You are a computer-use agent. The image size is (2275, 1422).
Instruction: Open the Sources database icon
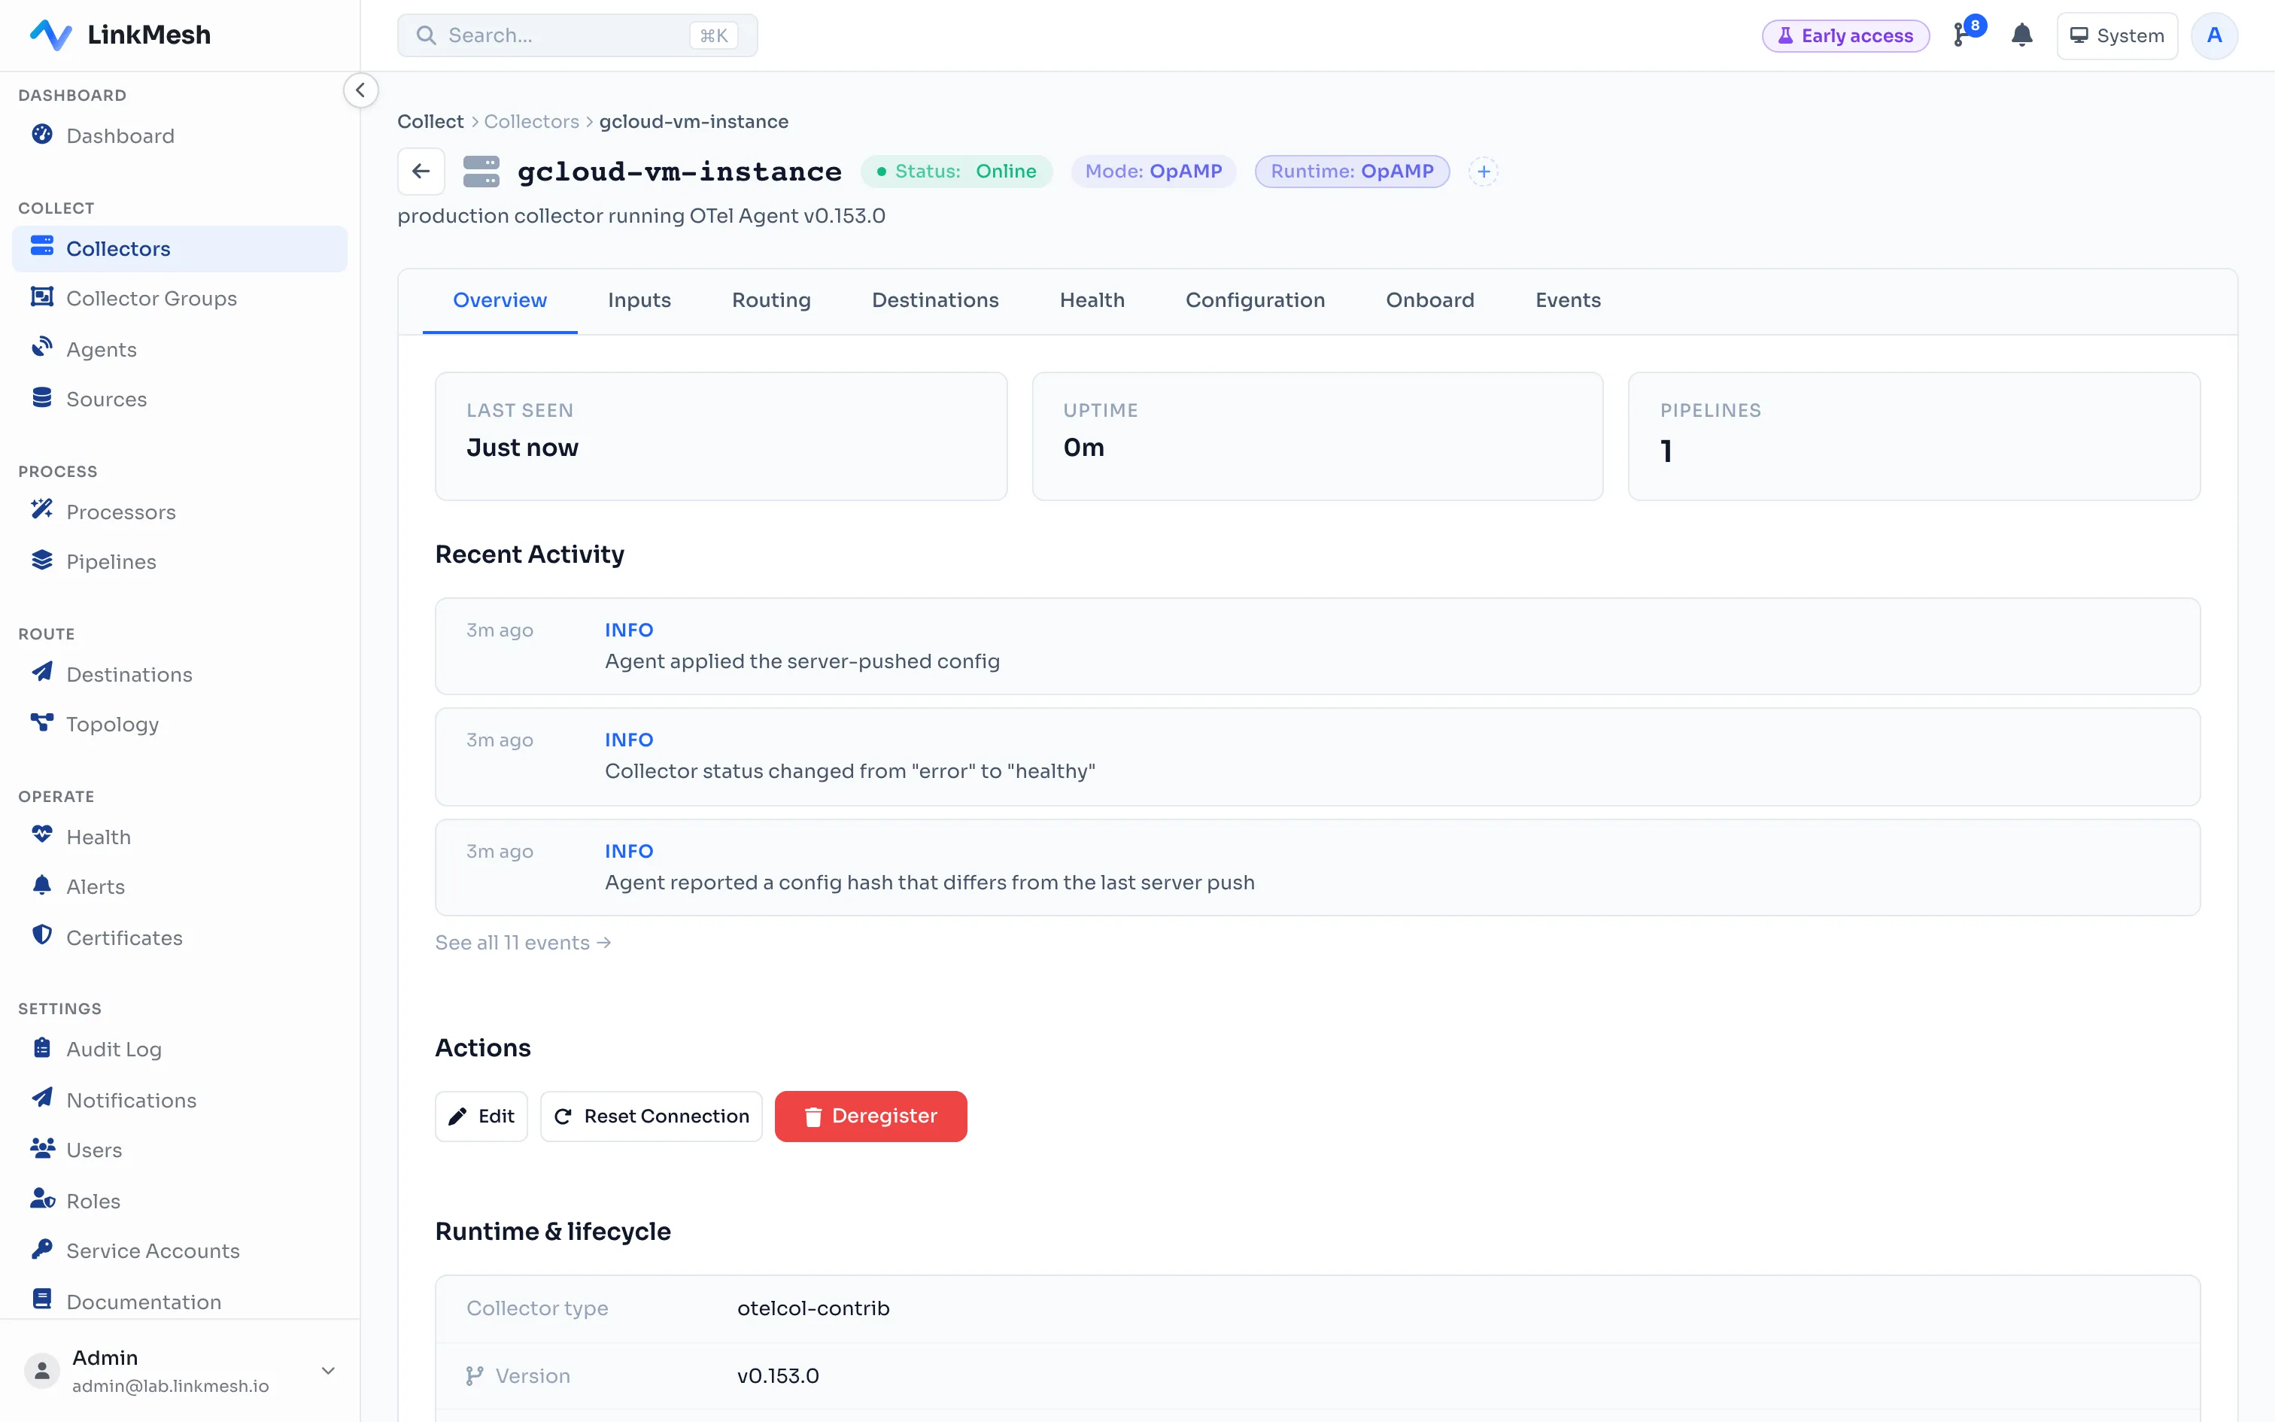coord(42,398)
